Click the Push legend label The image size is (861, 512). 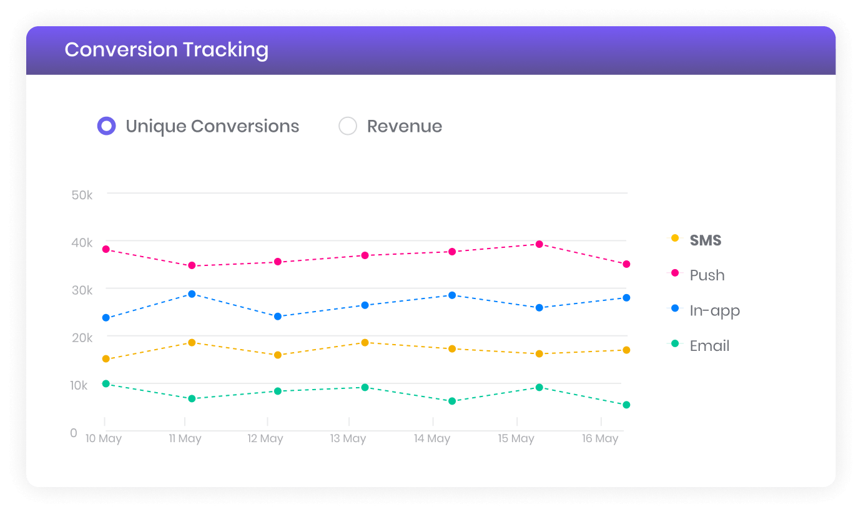pos(707,275)
